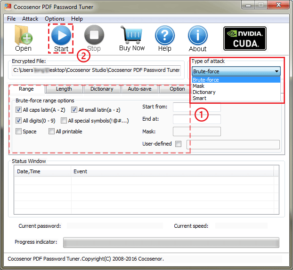
Task: Switch to the Range tab
Action: tap(26, 89)
